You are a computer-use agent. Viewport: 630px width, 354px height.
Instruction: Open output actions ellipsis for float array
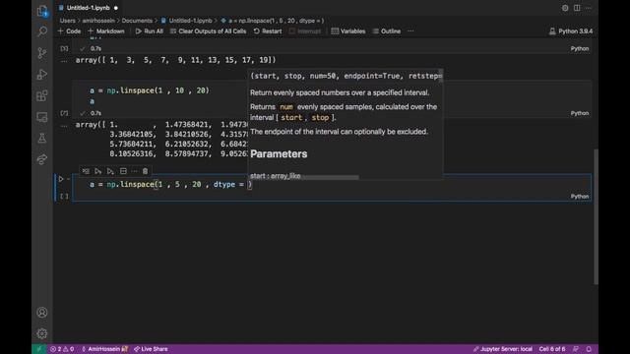pos(64,126)
